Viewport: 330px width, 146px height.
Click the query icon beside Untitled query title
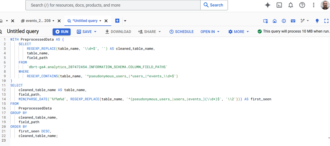pyautogui.click(x=1, y=32)
